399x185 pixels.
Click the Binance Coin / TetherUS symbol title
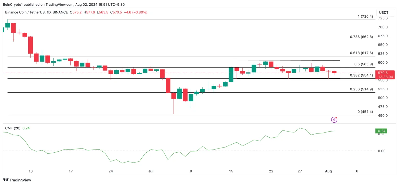tap(36, 12)
